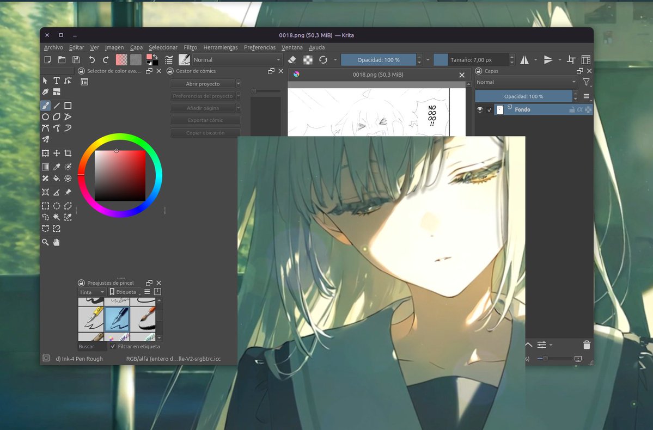Toggle horizontal mirror tool

pyautogui.click(x=524, y=60)
